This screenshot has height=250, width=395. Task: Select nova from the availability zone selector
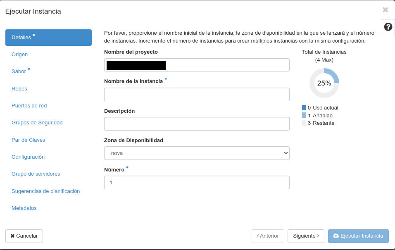point(197,153)
